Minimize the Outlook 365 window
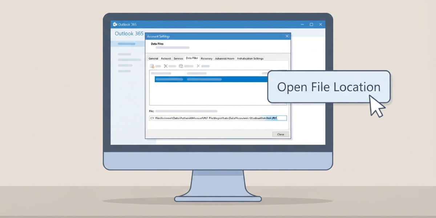 (x=302, y=24)
